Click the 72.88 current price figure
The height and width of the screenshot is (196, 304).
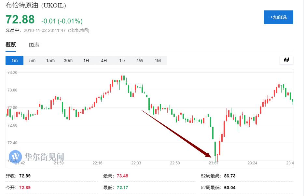coord(20,20)
